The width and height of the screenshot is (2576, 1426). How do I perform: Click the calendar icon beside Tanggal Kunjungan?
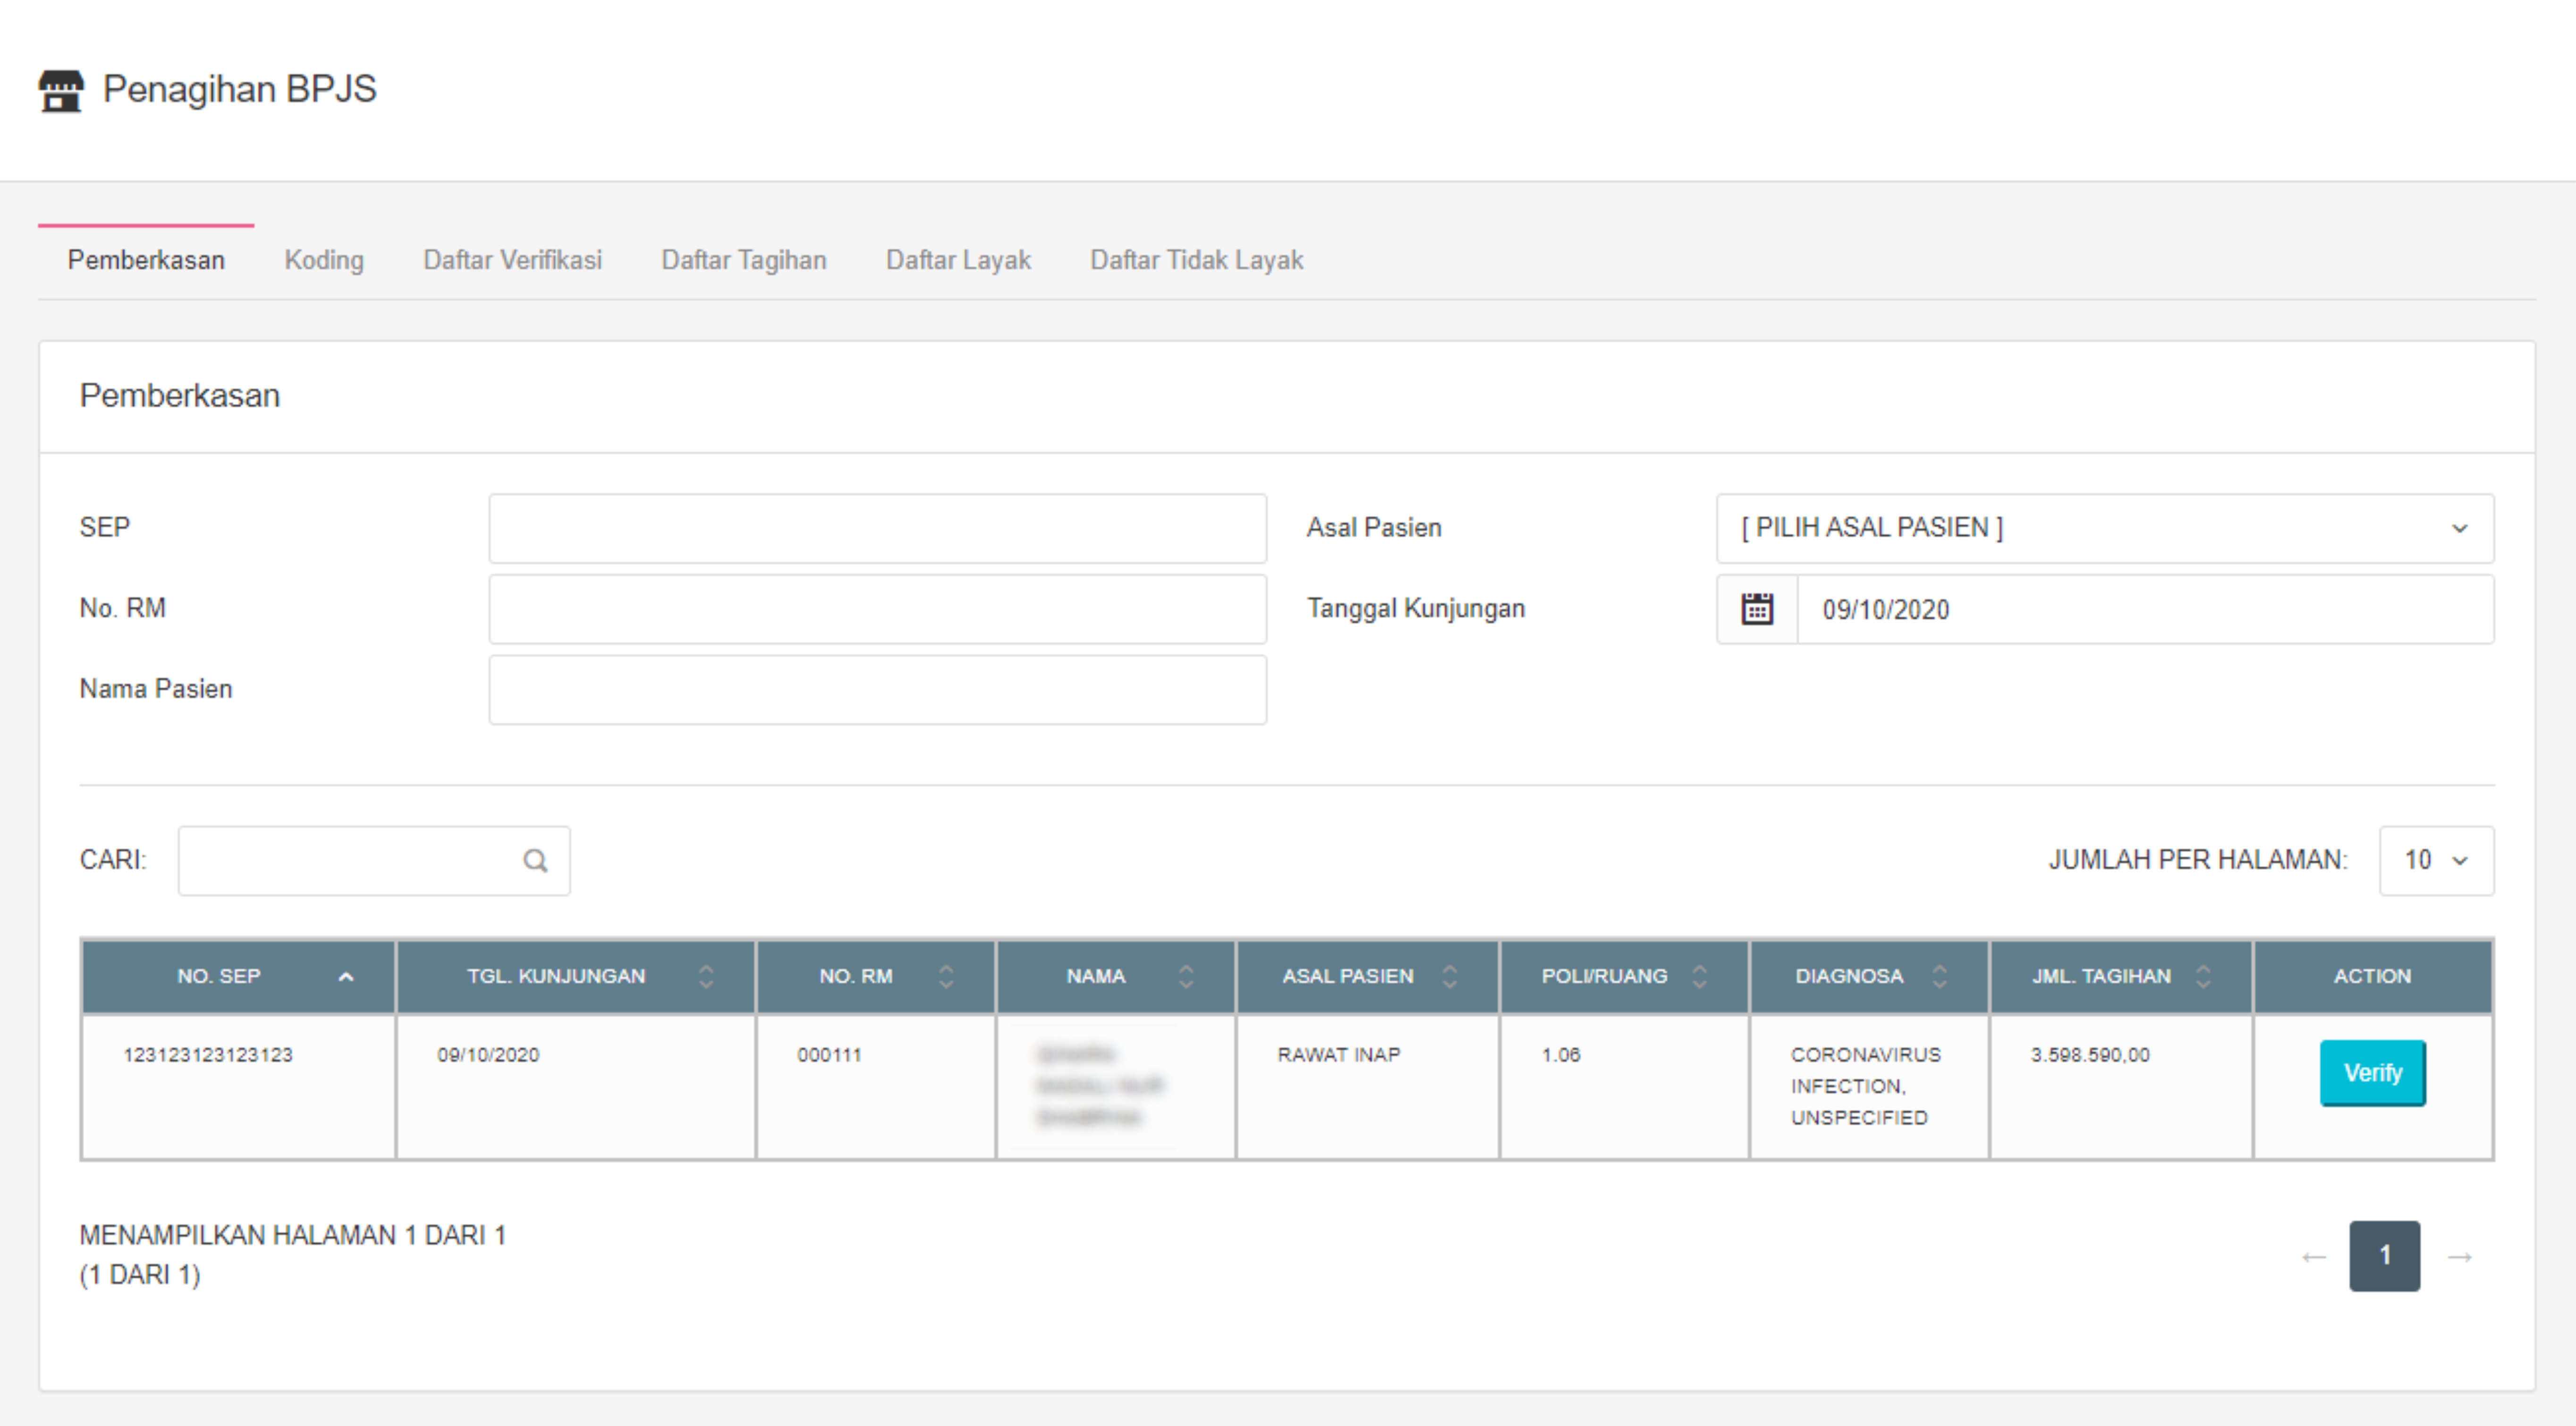(x=1757, y=609)
